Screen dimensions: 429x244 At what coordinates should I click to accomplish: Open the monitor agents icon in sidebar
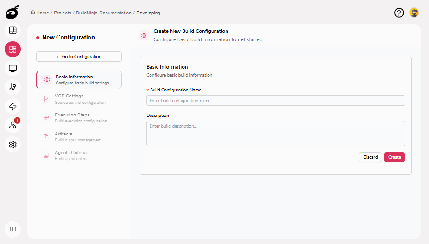pos(13,68)
